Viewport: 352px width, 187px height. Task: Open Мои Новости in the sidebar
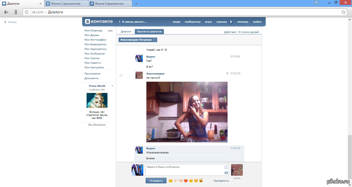coord(93,63)
